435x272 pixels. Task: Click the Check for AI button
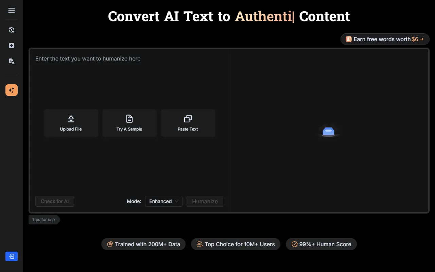click(x=55, y=201)
